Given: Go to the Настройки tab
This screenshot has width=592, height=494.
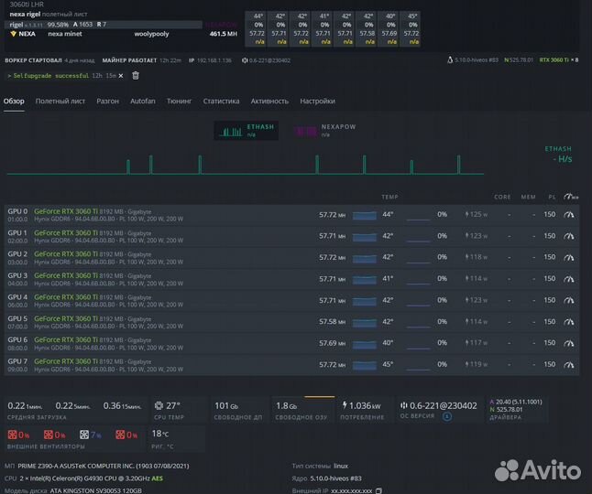Looking at the screenshot, I should [317, 102].
